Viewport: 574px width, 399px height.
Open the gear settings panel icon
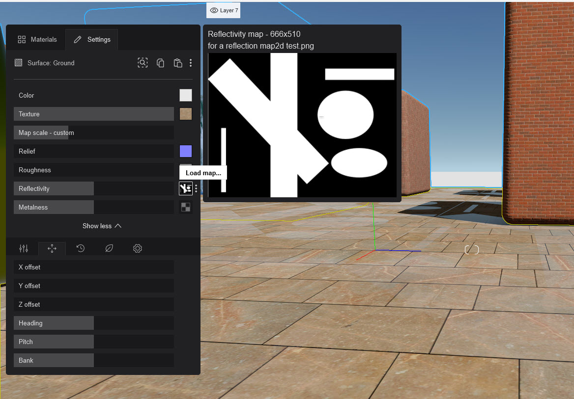pyautogui.click(x=137, y=248)
